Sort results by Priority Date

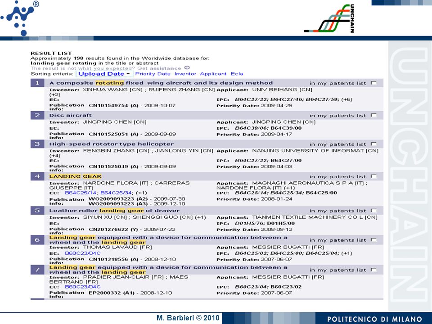(x=153, y=74)
